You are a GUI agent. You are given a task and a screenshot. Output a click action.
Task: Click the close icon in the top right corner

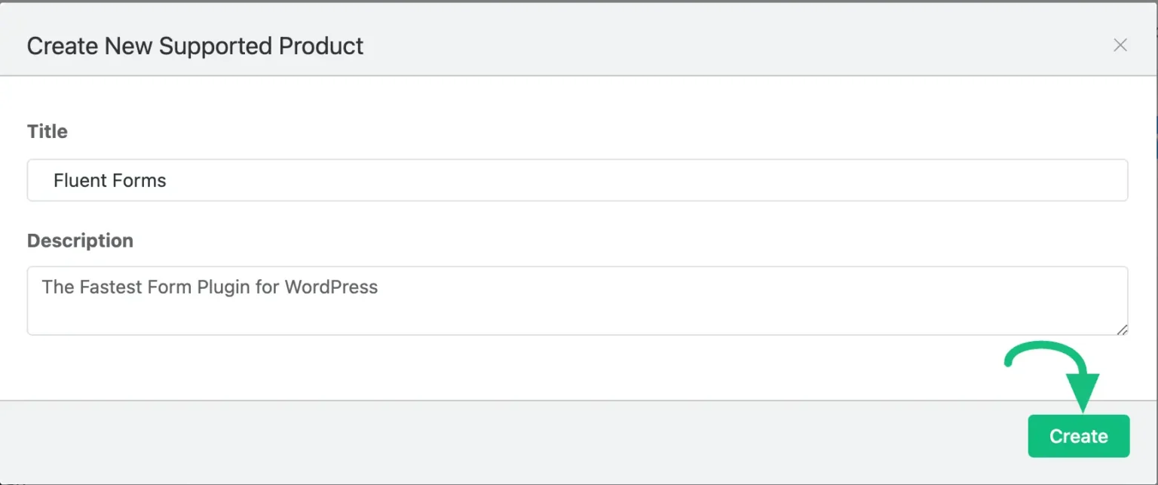coord(1121,45)
